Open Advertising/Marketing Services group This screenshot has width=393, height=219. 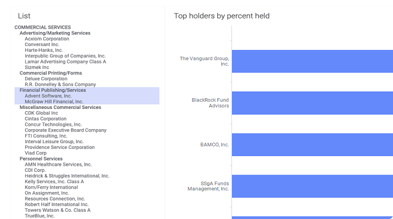[x=55, y=33]
